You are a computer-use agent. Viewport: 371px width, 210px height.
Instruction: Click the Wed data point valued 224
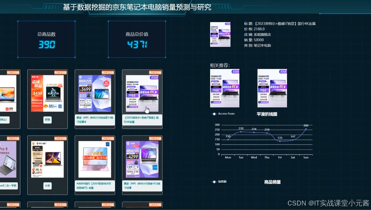coord(254,133)
